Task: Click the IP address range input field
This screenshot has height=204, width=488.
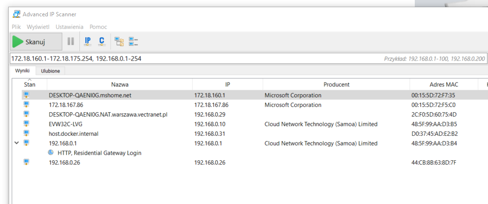Action: [248, 58]
